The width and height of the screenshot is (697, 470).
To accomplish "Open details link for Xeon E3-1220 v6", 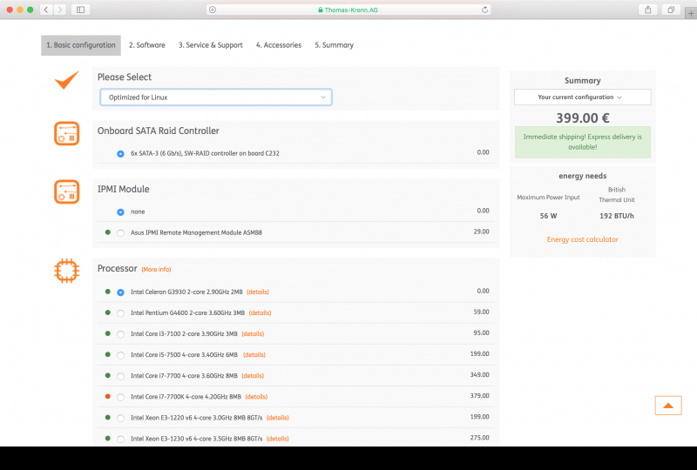I will [278, 418].
